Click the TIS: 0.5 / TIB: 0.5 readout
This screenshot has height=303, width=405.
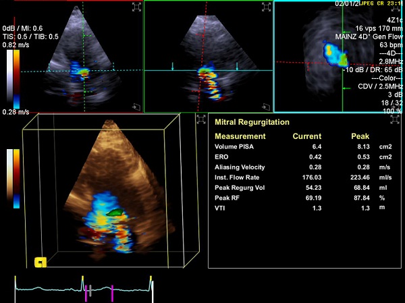tap(30, 36)
